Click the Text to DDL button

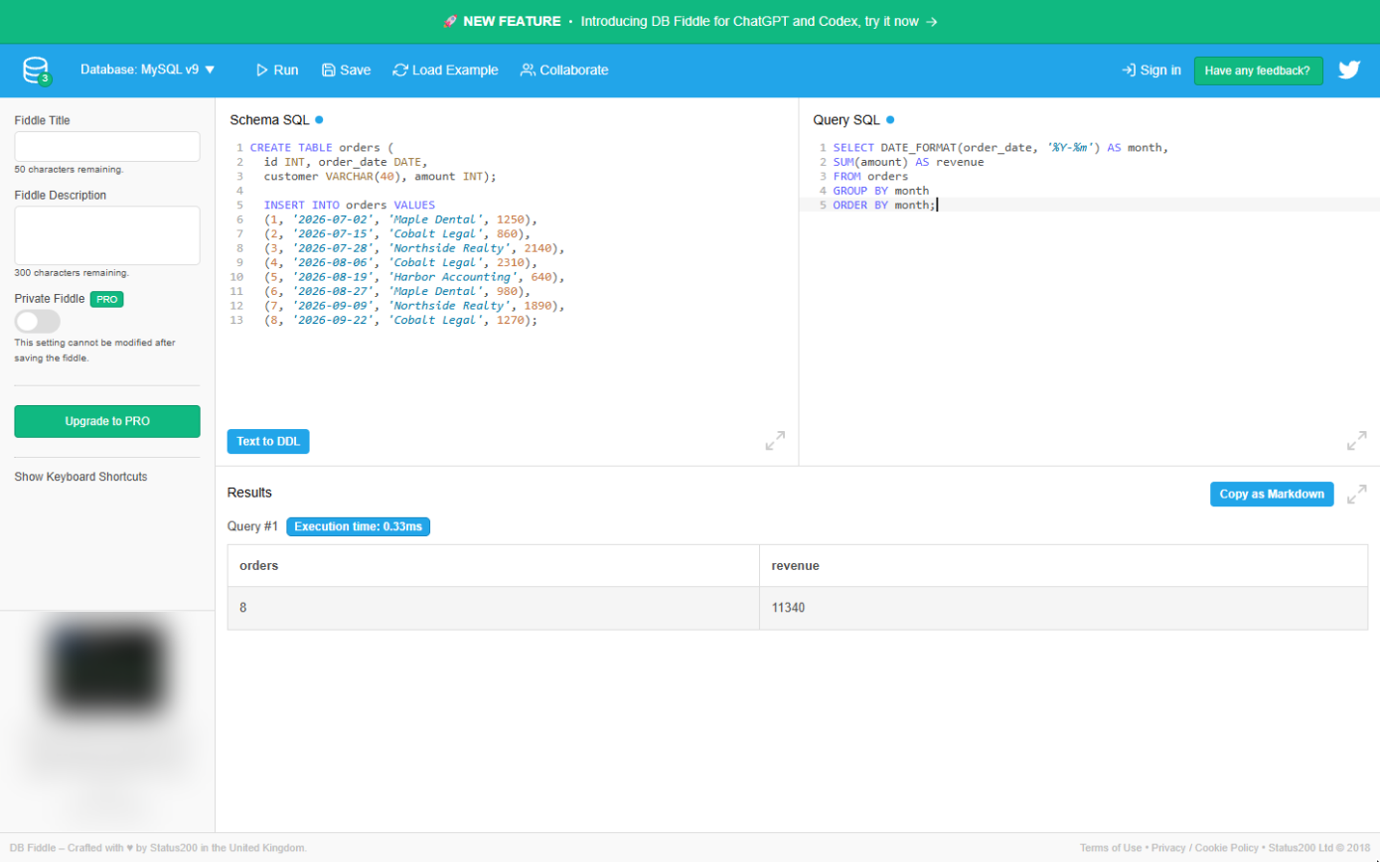coord(268,441)
